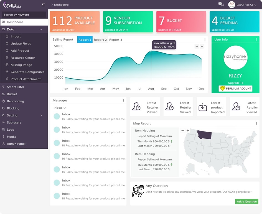The height and width of the screenshot is (214, 262).
Task: Open notifications bell with badge 3
Action: coord(221,4)
